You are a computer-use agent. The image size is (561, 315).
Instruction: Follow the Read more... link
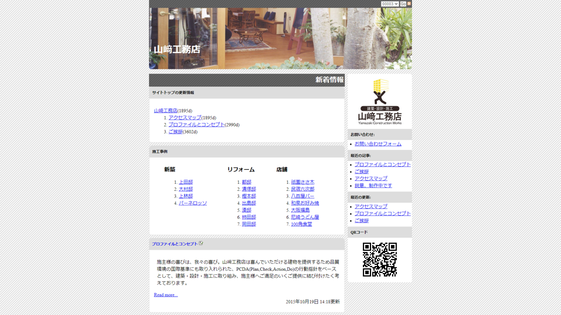pyautogui.click(x=166, y=295)
